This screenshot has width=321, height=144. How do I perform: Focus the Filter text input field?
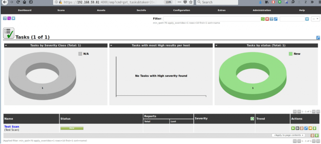point(212,19)
